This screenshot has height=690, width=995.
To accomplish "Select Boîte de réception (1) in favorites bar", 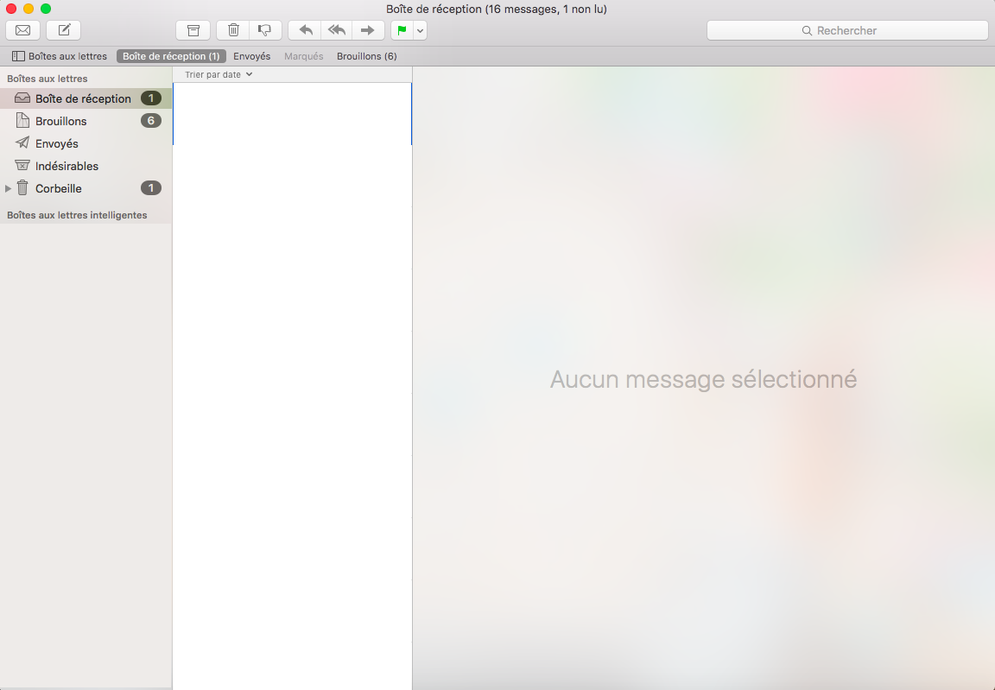I will (171, 56).
